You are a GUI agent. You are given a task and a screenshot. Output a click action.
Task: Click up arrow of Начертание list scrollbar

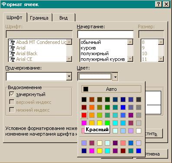coord(130,42)
